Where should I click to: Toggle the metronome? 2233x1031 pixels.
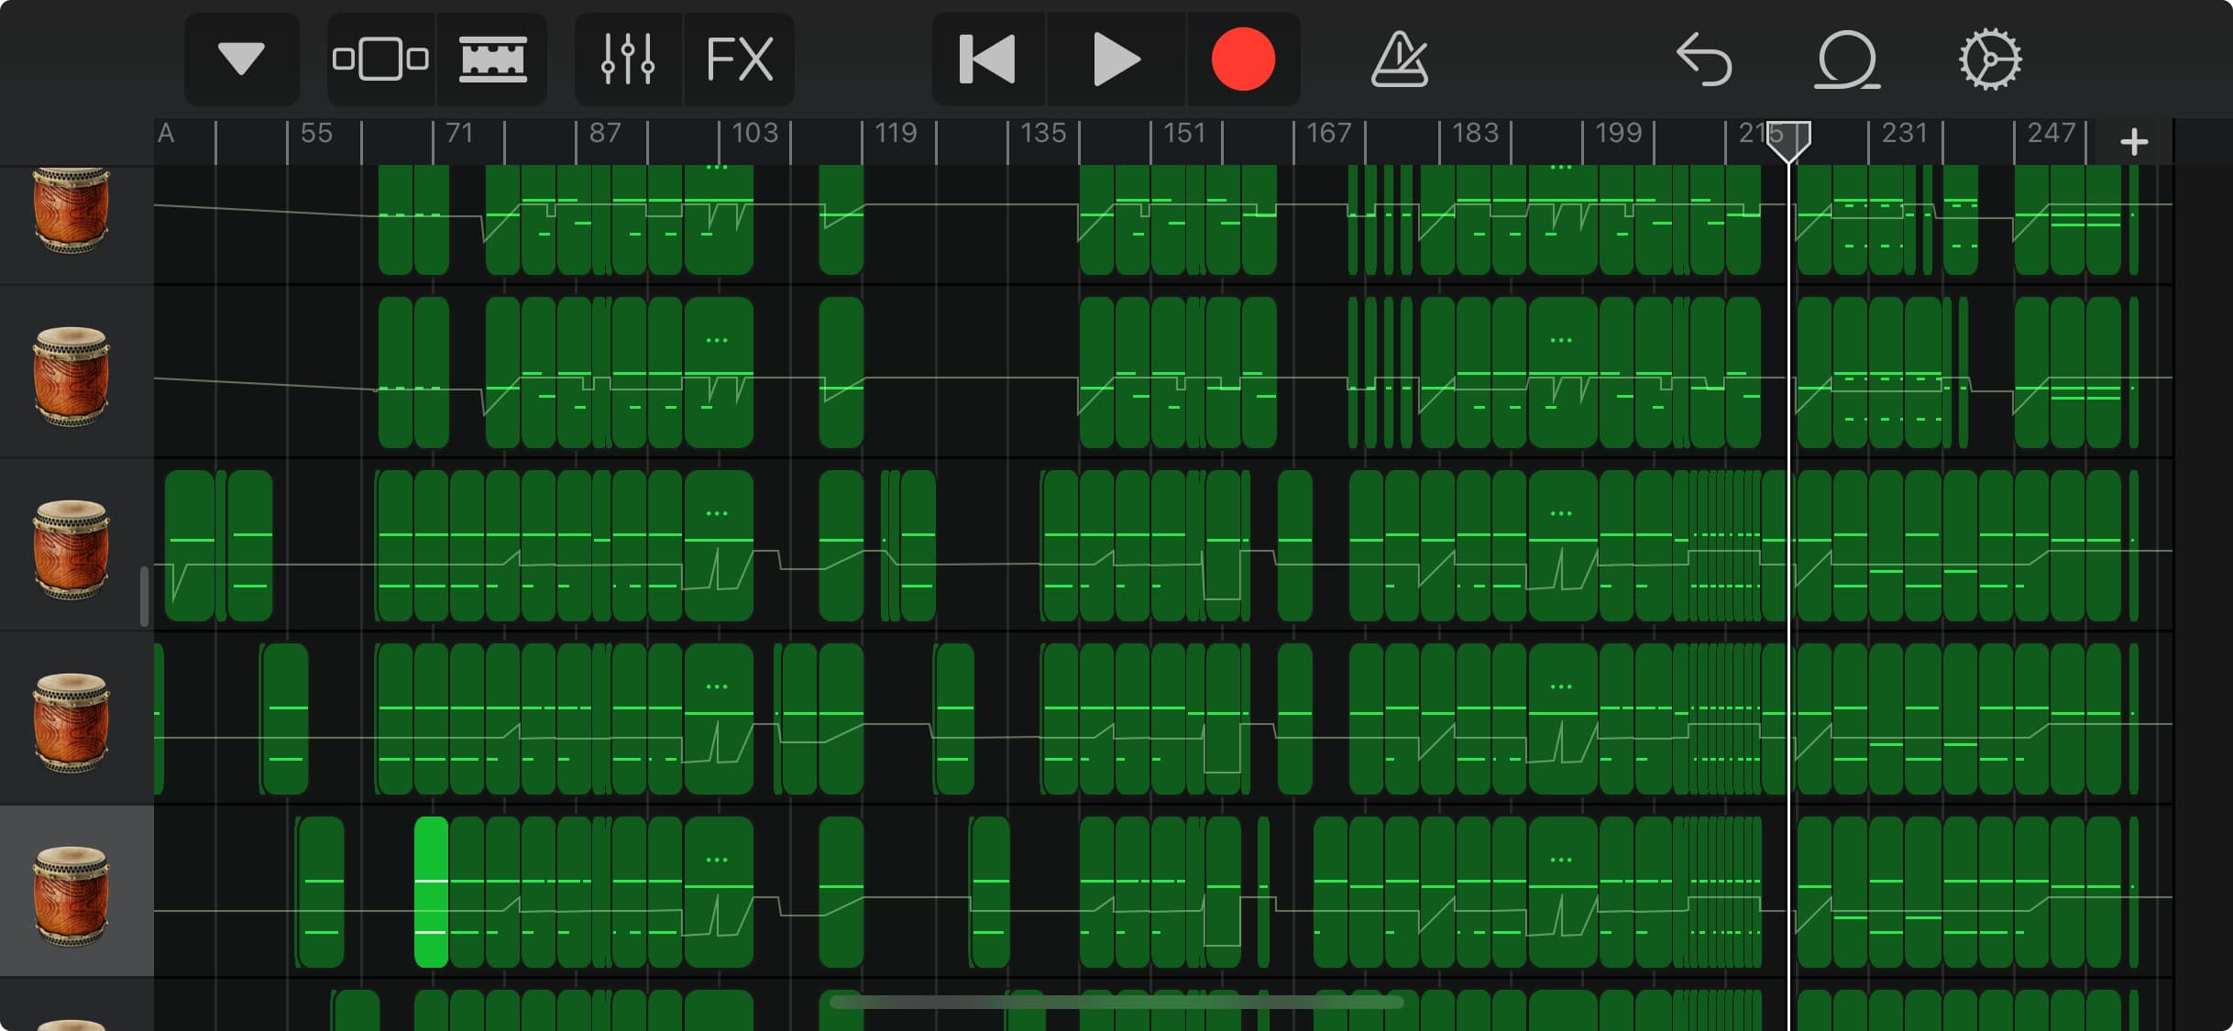(1399, 60)
